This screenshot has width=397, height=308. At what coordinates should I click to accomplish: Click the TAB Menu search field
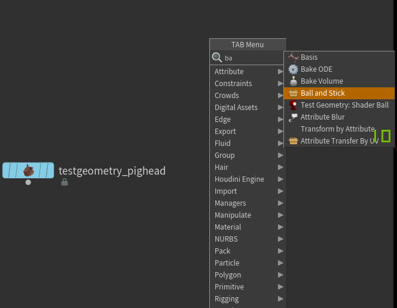click(x=251, y=58)
